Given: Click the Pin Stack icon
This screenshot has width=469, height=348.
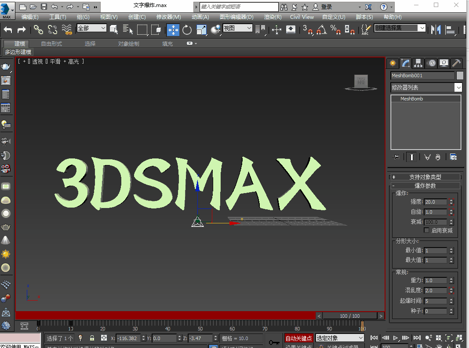Looking at the screenshot, I should (x=396, y=157).
